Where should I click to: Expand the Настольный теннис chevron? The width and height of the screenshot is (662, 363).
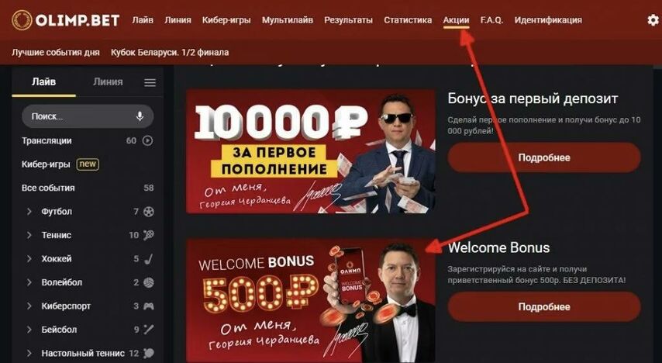[x=29, y=353]
